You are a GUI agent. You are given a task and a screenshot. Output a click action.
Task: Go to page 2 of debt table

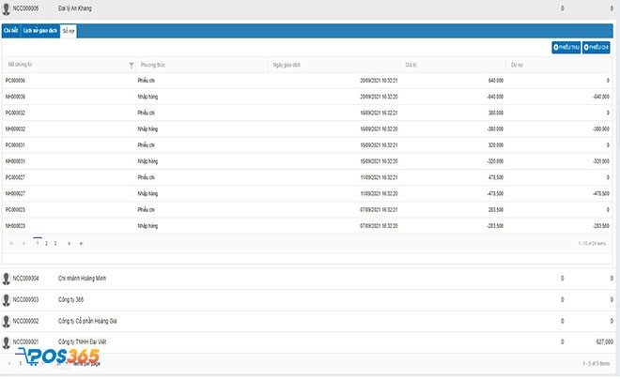tap(46, 243)
